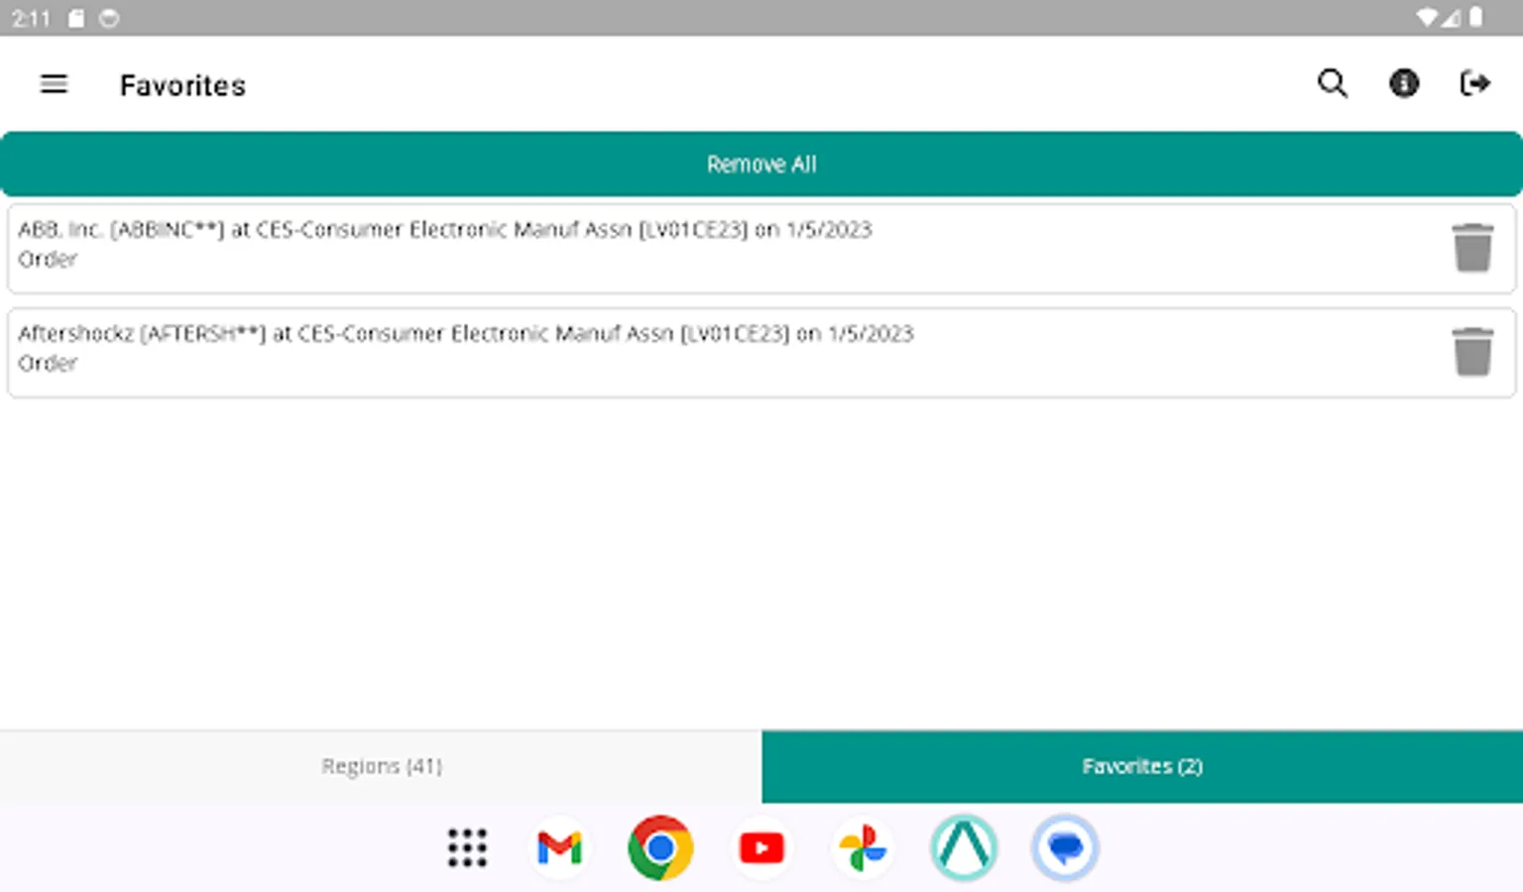Launch the teal triangle app in the dock

pyautogui.click(x=964, y=847)
